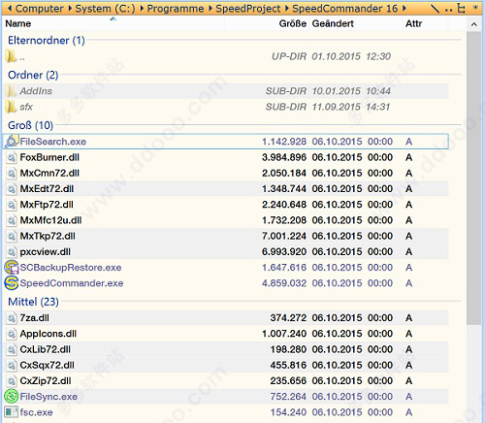Select file name fsc.exe
The image size is (485, 423).
click(x=36, y=412)
